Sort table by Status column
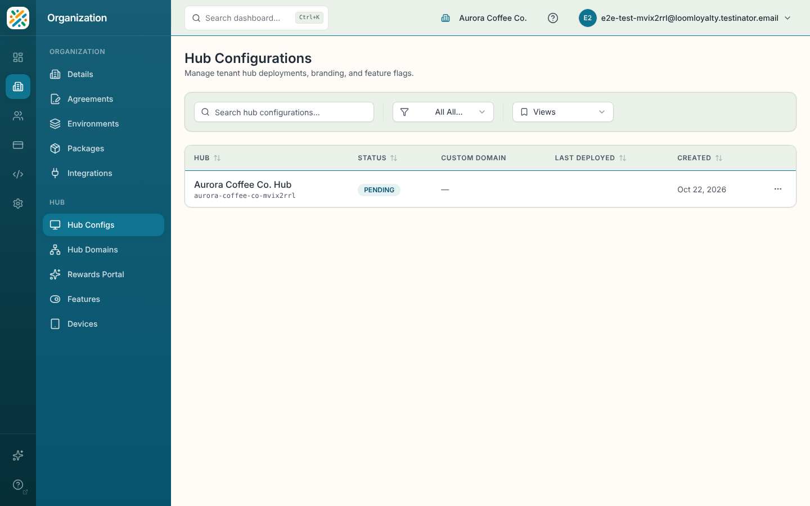The image size is (810, 506). click(377, 158)
